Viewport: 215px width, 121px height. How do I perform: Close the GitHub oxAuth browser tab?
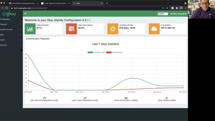[x=38, y=3]
